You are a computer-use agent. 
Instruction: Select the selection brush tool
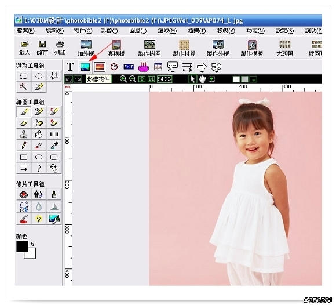click(39, 87)
